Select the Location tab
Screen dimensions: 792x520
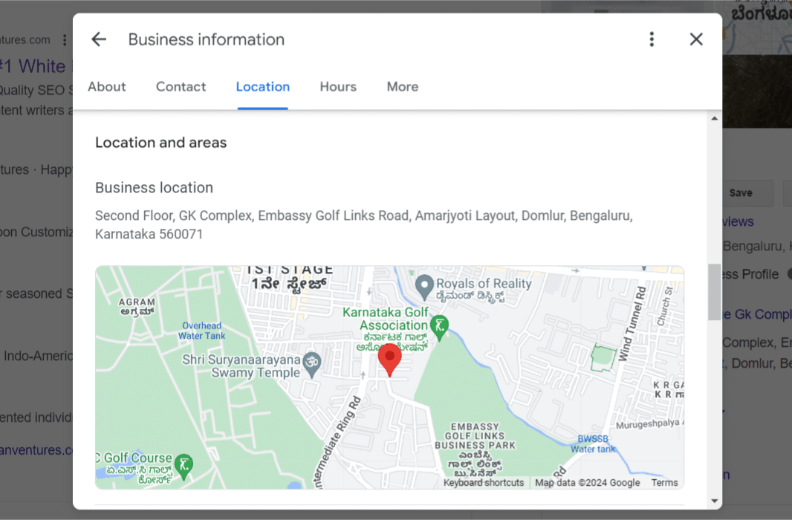coord(263,87)
